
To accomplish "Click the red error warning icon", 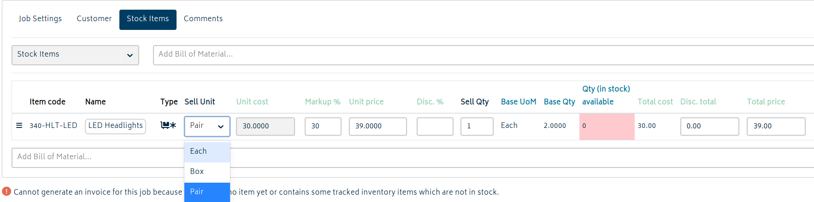I will pyautogui.click(x=6, y=191).
